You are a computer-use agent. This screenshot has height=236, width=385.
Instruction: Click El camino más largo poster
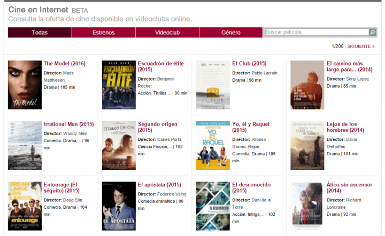307,85
